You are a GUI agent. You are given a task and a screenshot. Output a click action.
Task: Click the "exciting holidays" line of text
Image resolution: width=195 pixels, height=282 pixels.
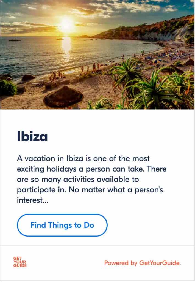[x=92, y=169]
